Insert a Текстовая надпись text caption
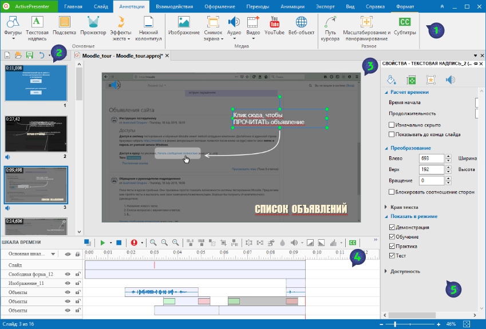The width and height of the screenshot is (486, 329). click(37, 26)
